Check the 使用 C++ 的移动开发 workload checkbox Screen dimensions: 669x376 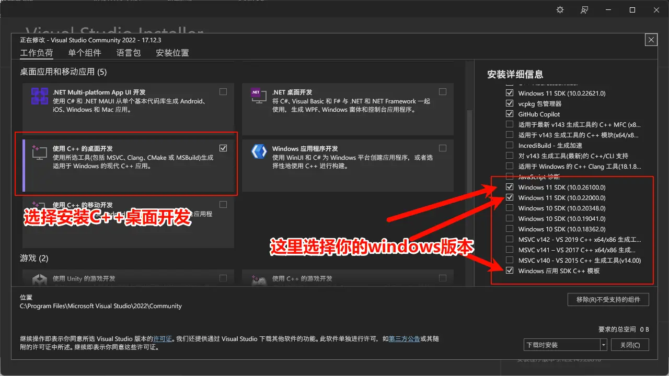click(x=223, y=205)
